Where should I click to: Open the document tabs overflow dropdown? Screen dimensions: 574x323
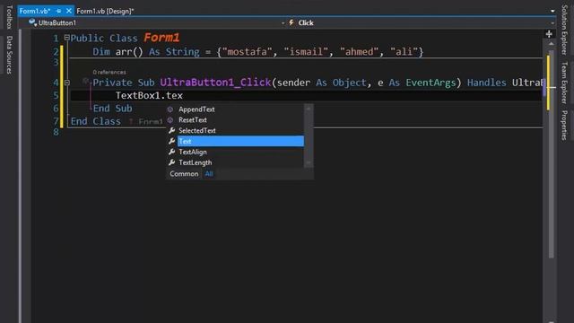pyautogui.click(x=552, y=11)
